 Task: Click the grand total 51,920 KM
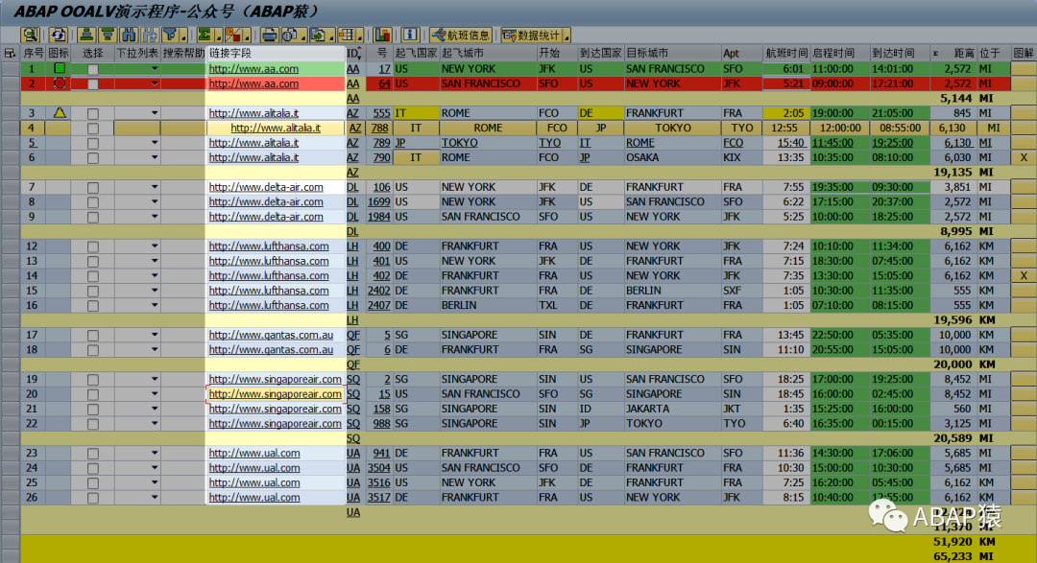click(964, 542)
